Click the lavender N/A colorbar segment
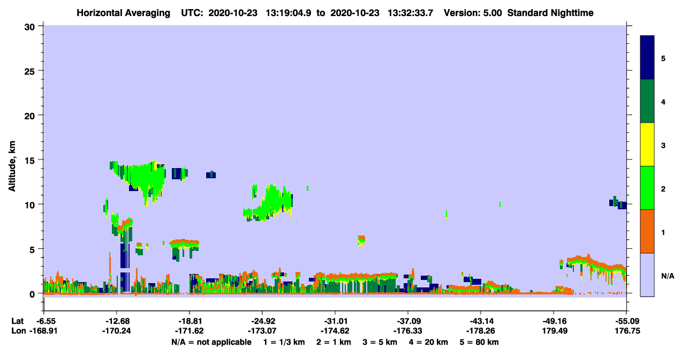 647,275
